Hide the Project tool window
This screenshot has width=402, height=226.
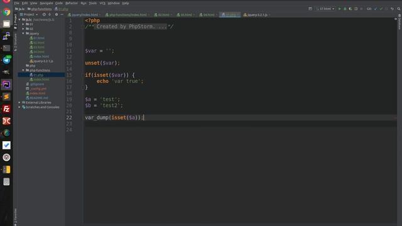(62, 14)
